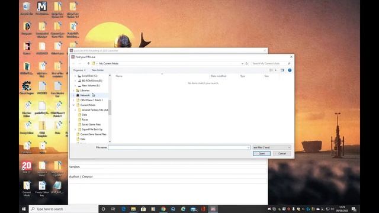The height and width of the screenshot is (213, 379).
Task: Open Task View on taskbar
Action: tap(113, 209)
